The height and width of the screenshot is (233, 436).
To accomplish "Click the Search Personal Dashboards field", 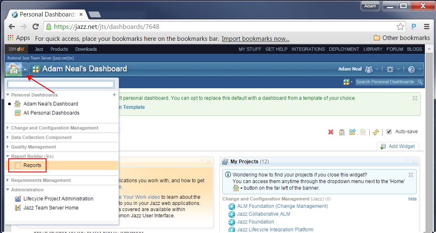I will [386, 82].
